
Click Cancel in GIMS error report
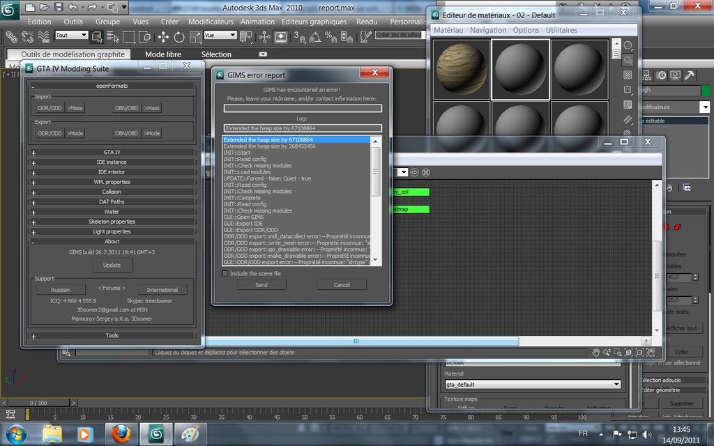coord(342,285)
